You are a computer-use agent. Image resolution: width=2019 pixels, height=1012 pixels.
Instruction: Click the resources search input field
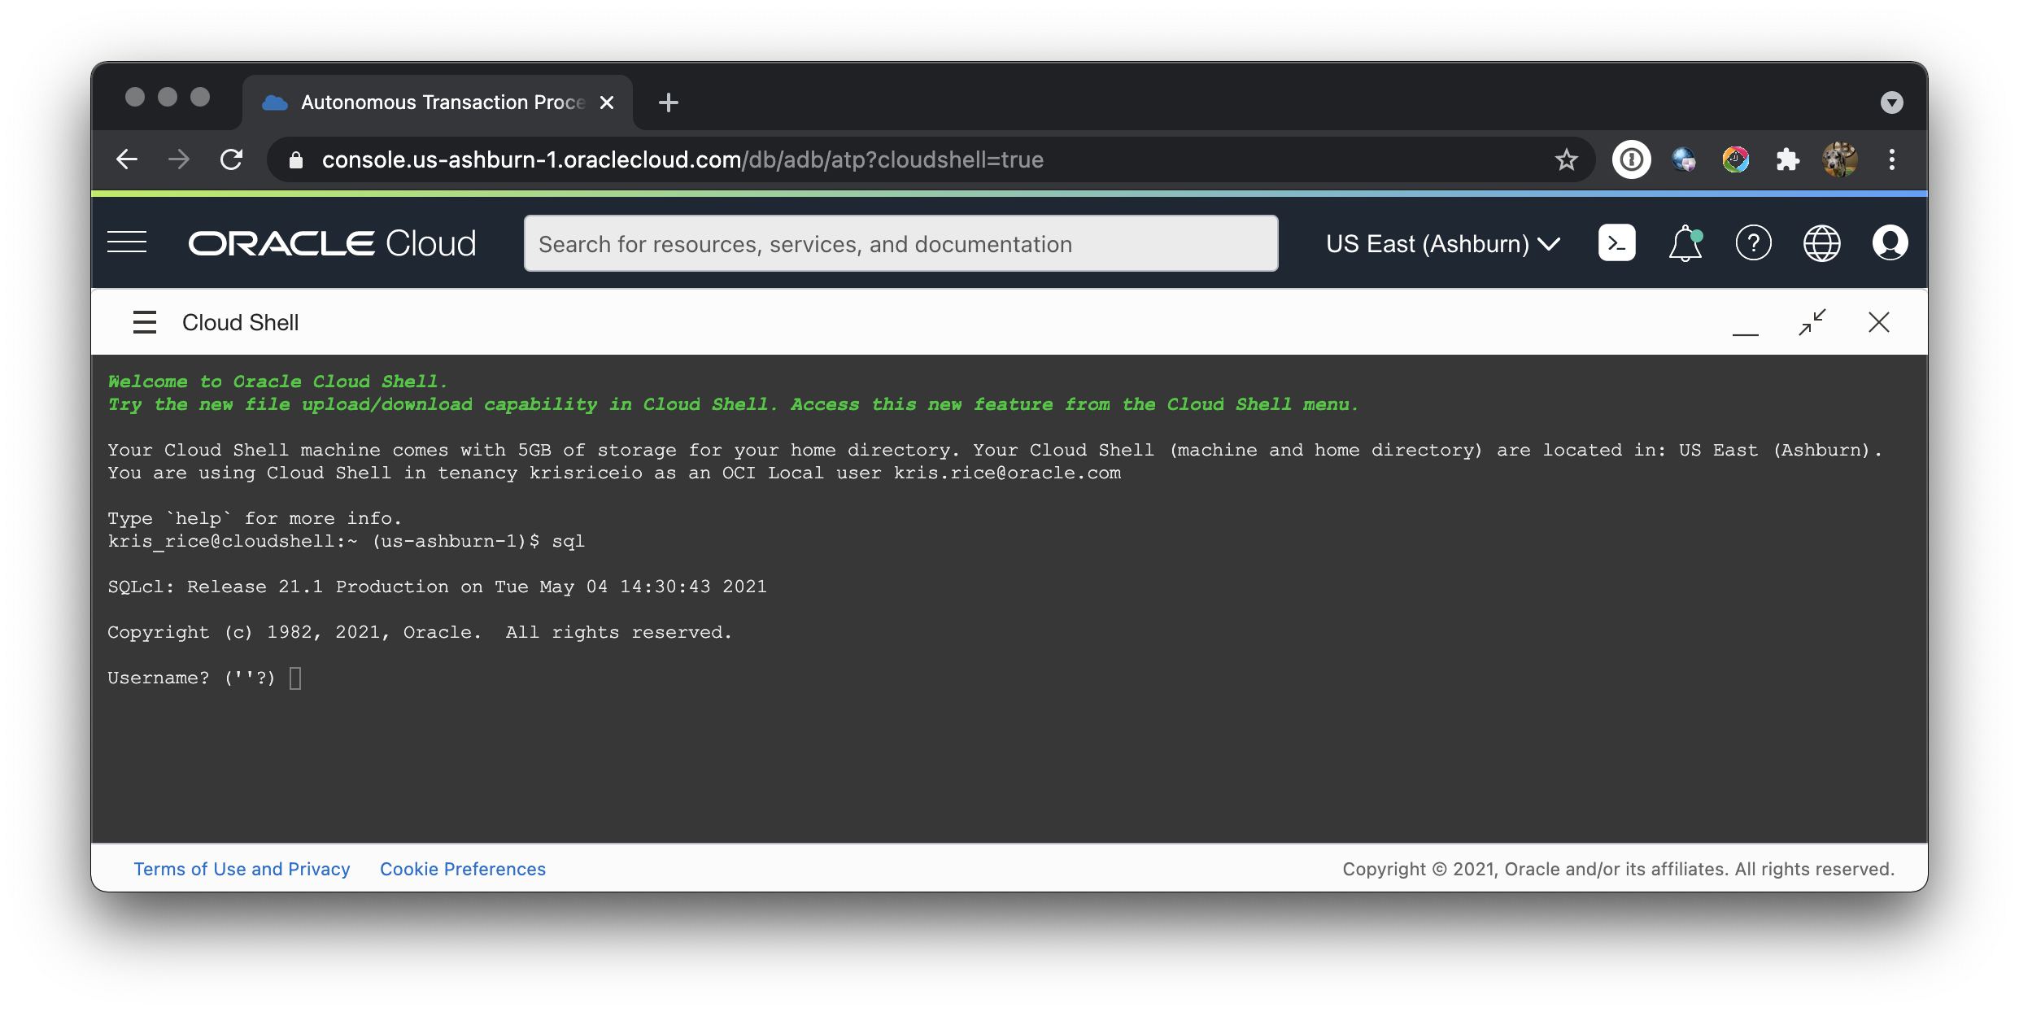900,243
